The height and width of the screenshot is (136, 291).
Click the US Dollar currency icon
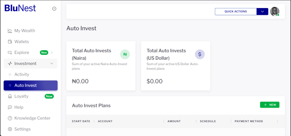click(200, 54)
